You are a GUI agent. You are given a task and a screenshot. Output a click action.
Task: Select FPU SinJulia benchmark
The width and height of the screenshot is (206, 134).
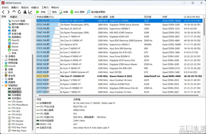[x=15, y=124]
